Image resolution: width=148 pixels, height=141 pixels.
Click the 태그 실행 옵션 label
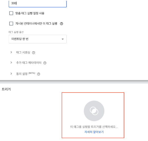click(16, 32)
